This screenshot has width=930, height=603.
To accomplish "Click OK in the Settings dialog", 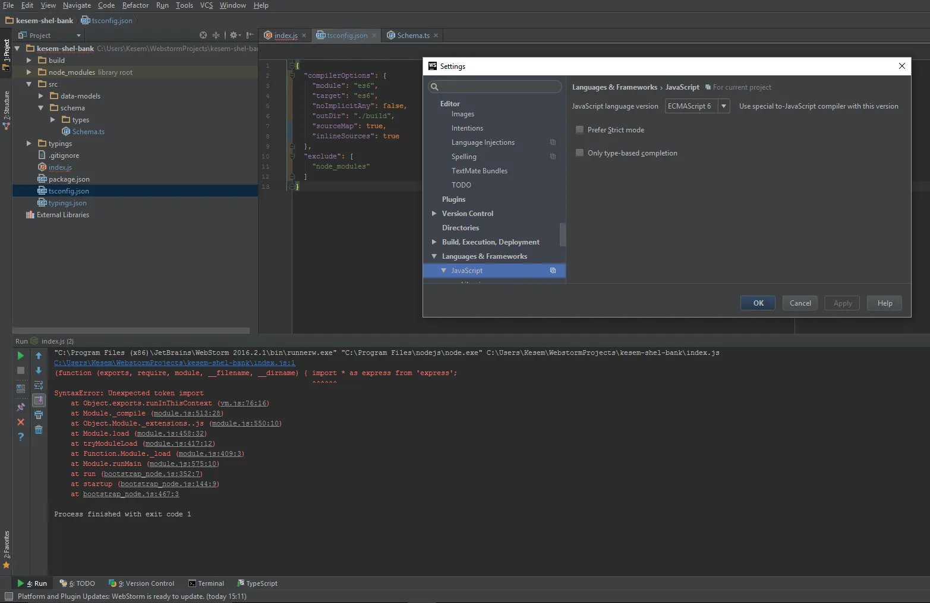I will pos(758,303).
